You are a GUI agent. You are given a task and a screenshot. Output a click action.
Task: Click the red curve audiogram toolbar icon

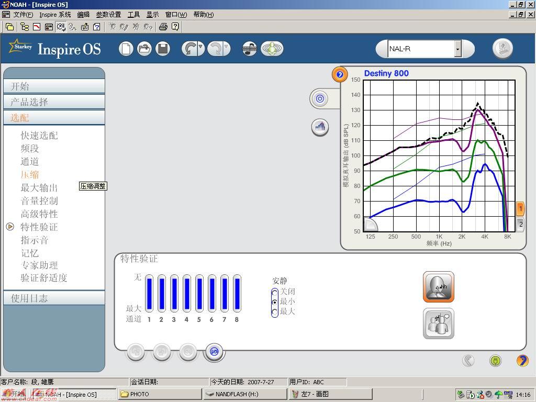coord(37,27)
